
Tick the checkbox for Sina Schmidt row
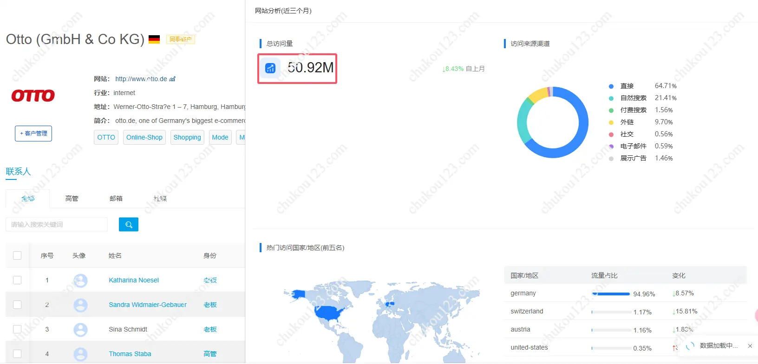click(x=17, y=329)
